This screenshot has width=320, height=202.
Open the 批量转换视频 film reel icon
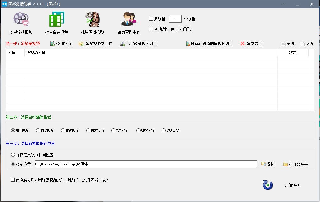pyautogui.click(x=21, y=19)
